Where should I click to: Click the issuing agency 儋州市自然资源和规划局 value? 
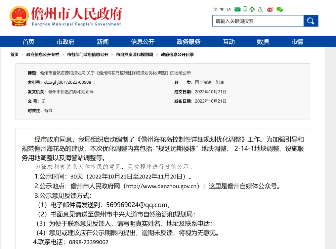[x=71, y=92]
